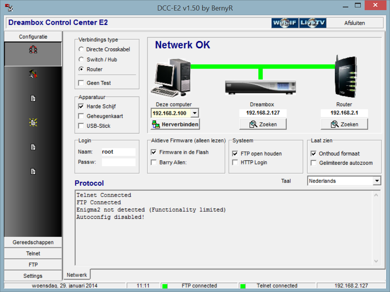Switch to the Gereedschappen section
The image size is (390, 292).
tap(33, 242)
